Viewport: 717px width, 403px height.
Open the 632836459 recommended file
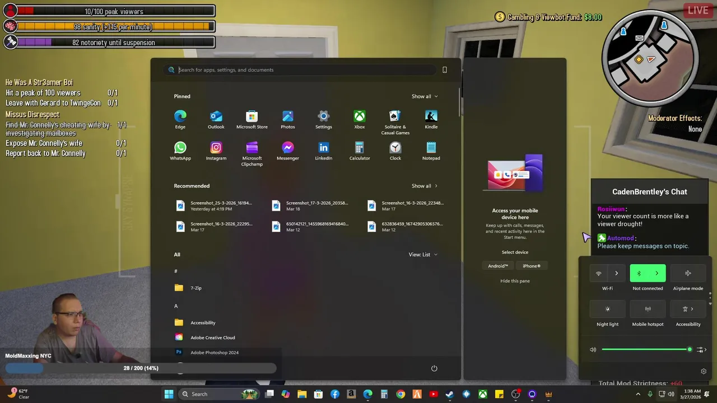(x=407, y=227)
